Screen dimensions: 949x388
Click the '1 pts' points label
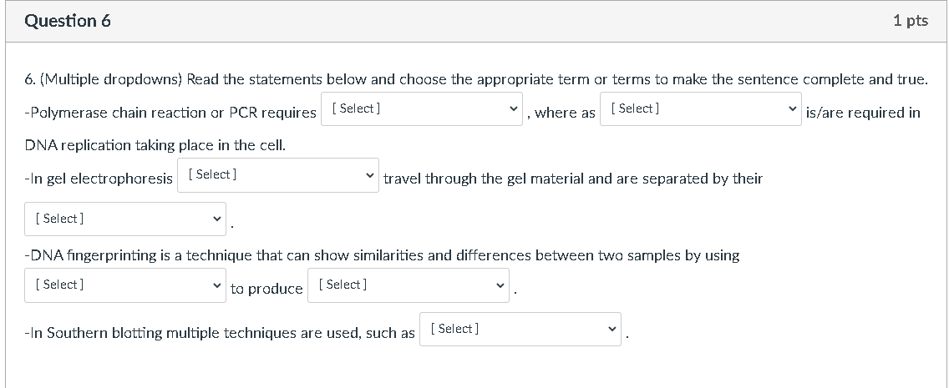910,21
